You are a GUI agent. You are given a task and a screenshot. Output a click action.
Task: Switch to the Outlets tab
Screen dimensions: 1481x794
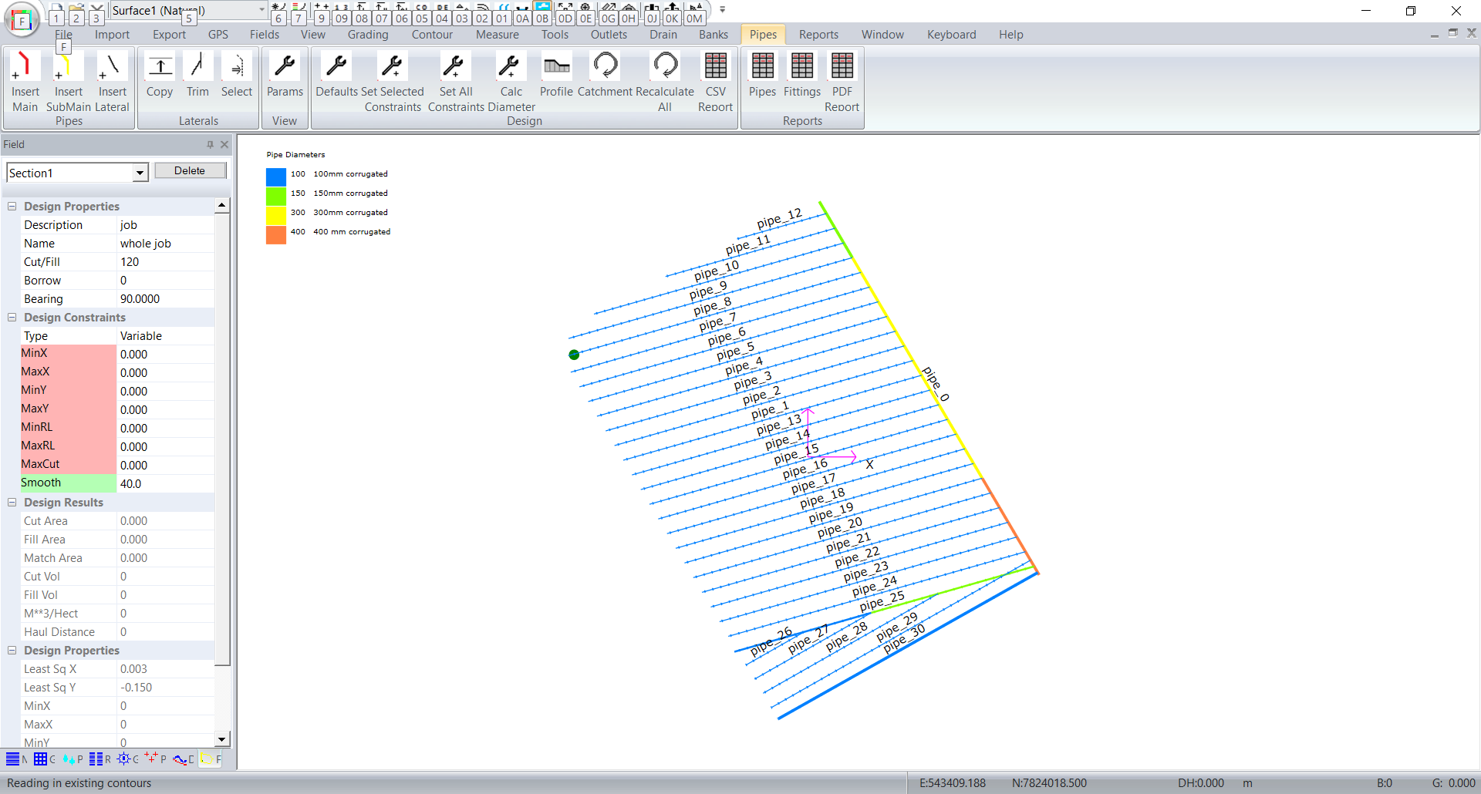click(609, 35)
